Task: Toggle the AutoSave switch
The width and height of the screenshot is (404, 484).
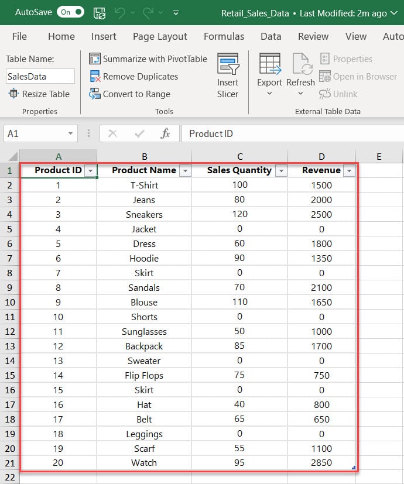Action: pyautogui.click(x=70, y=12)
